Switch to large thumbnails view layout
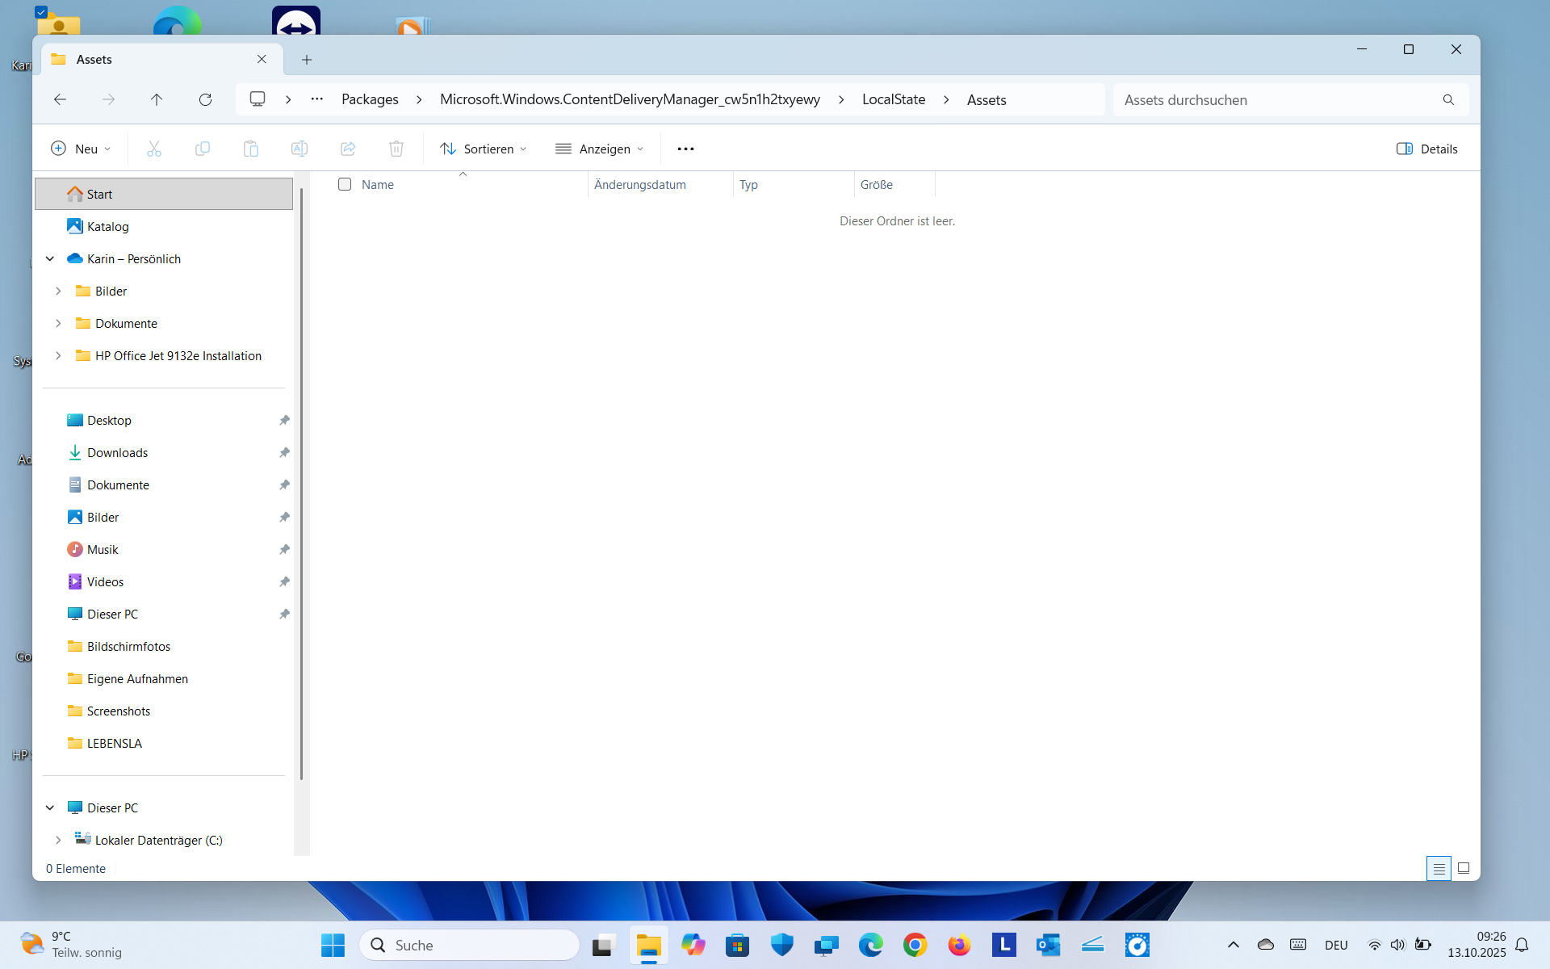Viewport: 1550px width, 969px height. point(1464,869)
